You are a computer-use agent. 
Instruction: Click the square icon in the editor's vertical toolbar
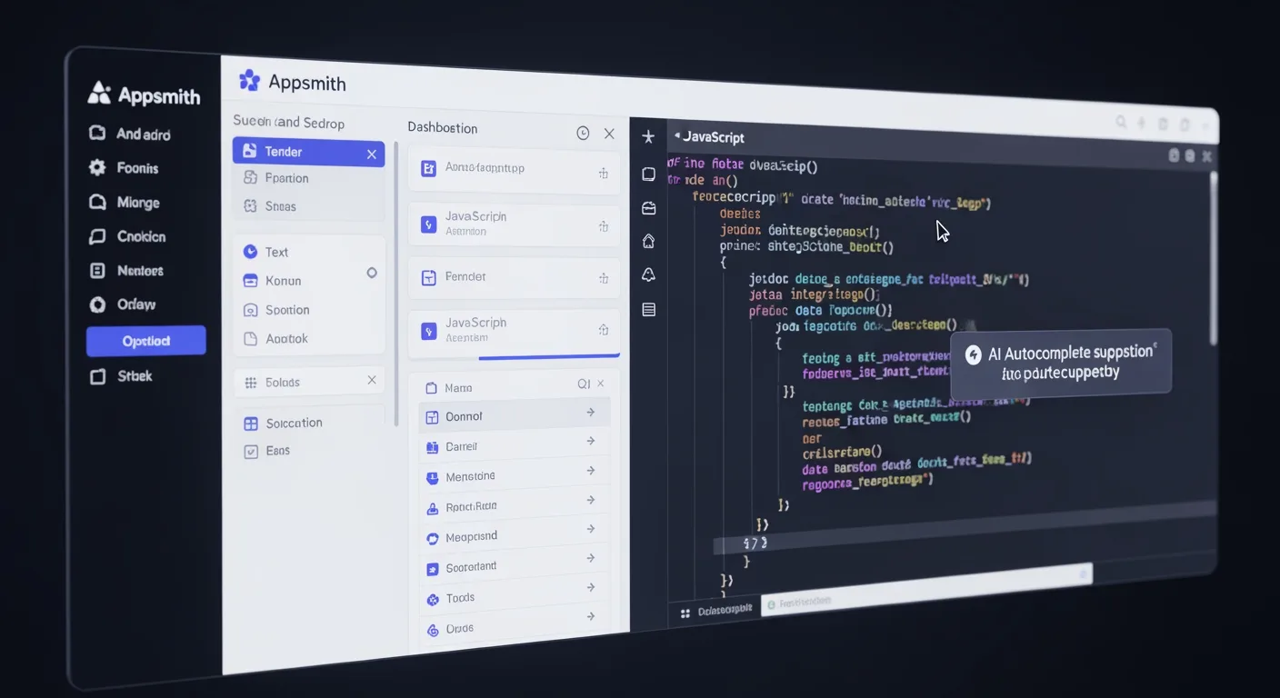[648, 174]
